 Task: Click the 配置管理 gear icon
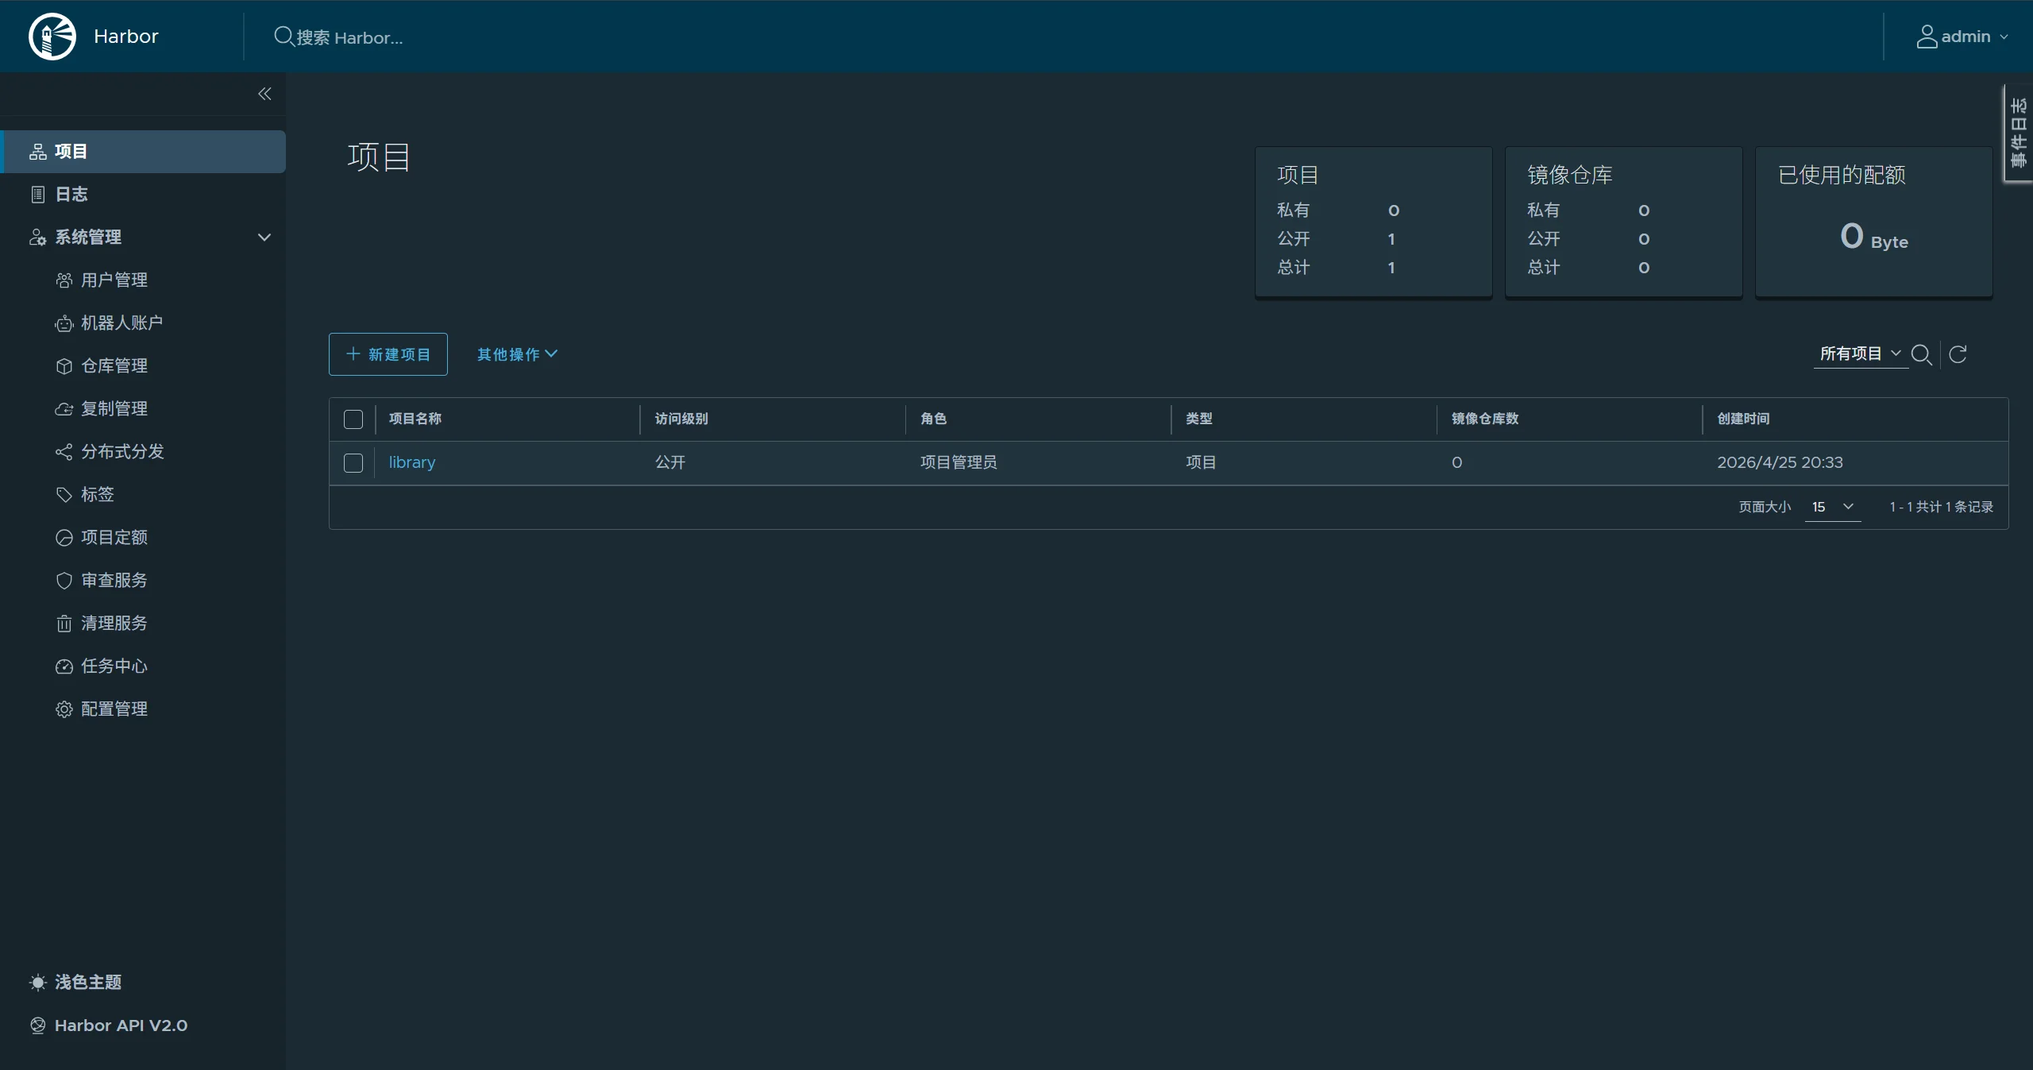[64, 709]
